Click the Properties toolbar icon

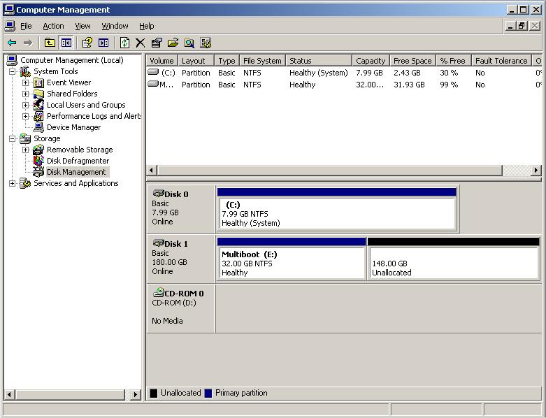tap(157, 43)
